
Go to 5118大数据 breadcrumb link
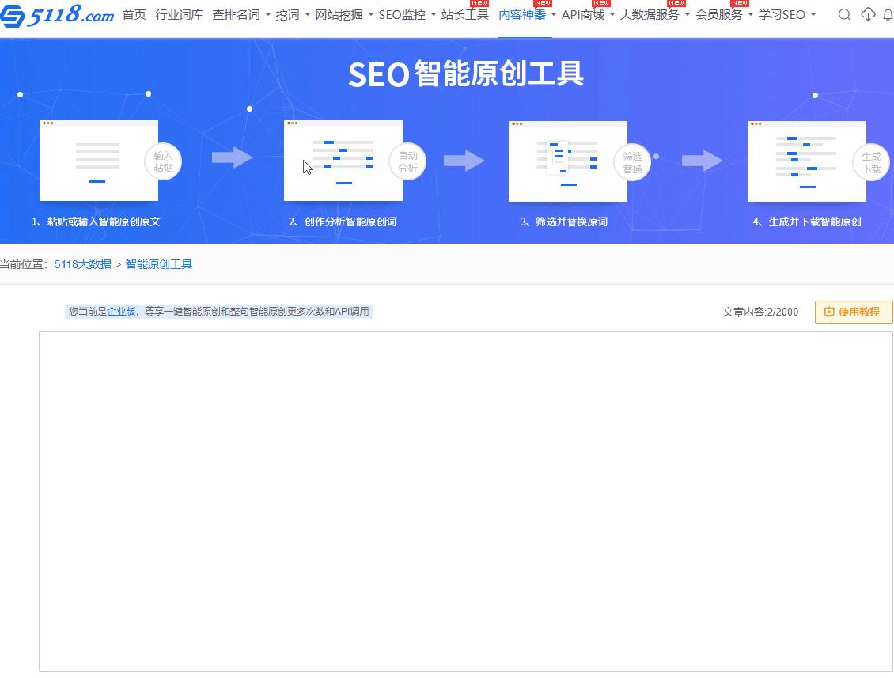tap(83, 264)
